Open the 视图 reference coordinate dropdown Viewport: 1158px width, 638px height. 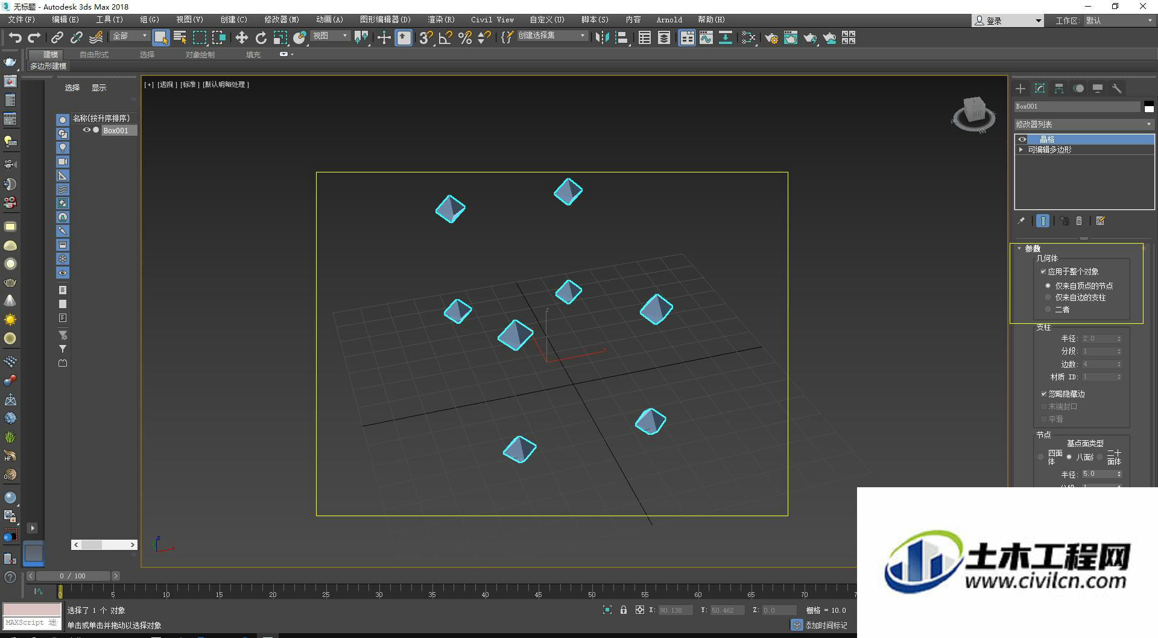(x=330, y=36)
